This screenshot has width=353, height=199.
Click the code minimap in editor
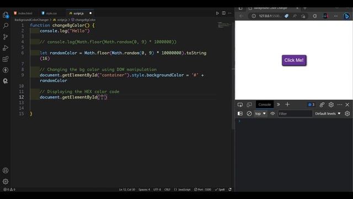coord(224,25)
